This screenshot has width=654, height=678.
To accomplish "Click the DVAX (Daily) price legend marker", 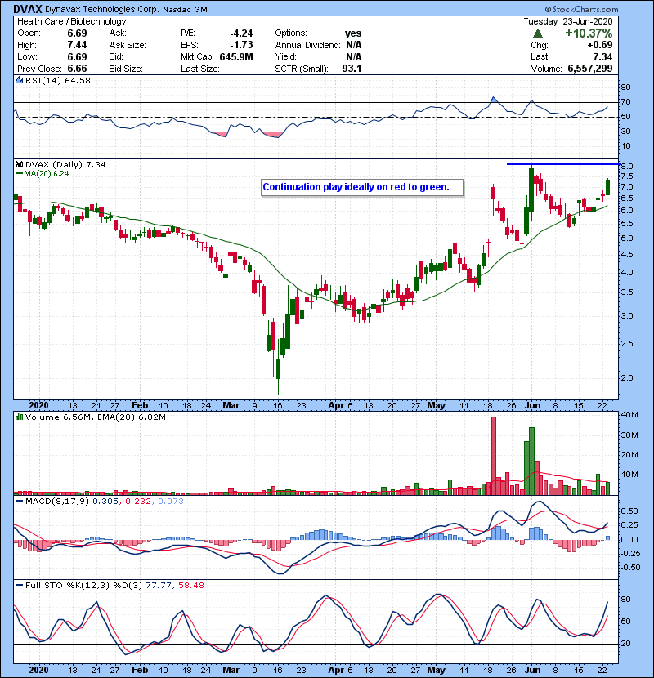I will [x=20, y=164].
